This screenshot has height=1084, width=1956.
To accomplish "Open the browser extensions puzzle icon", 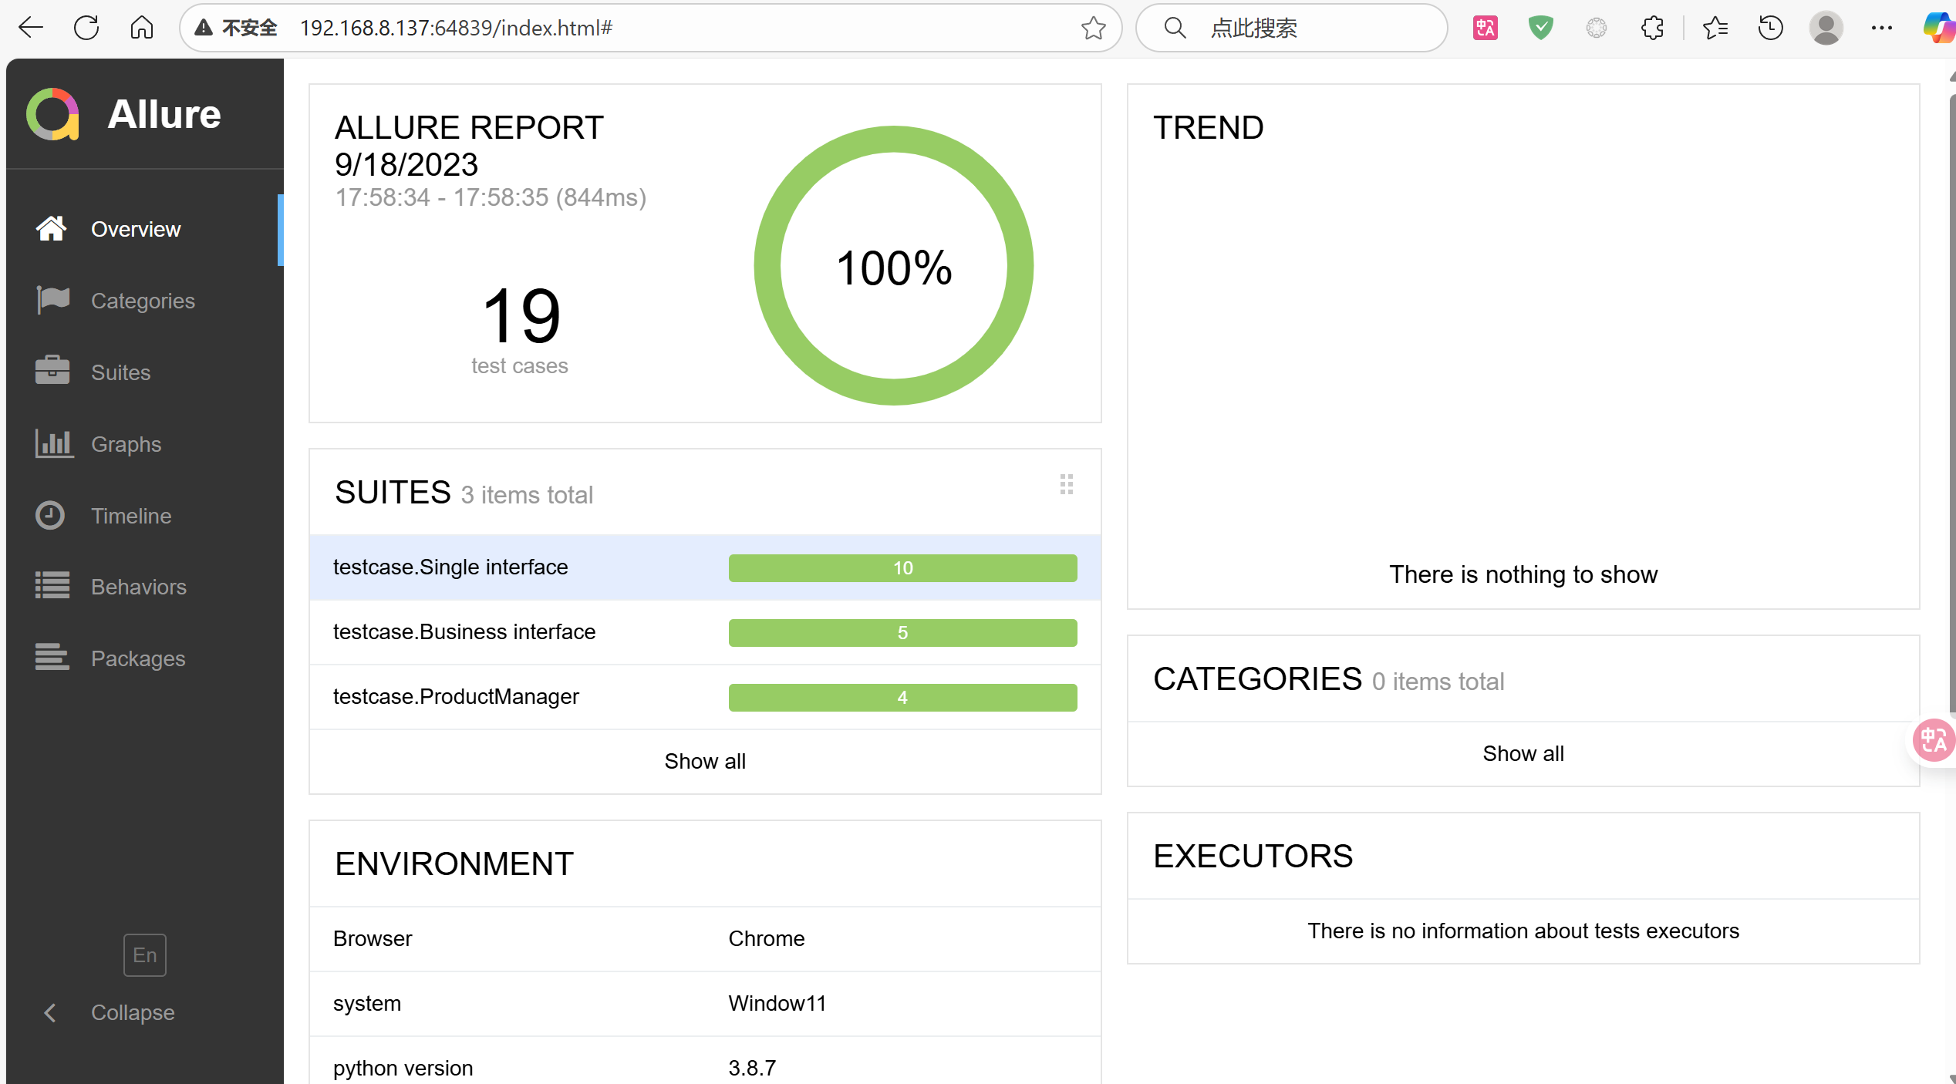I will (1651, 29).
